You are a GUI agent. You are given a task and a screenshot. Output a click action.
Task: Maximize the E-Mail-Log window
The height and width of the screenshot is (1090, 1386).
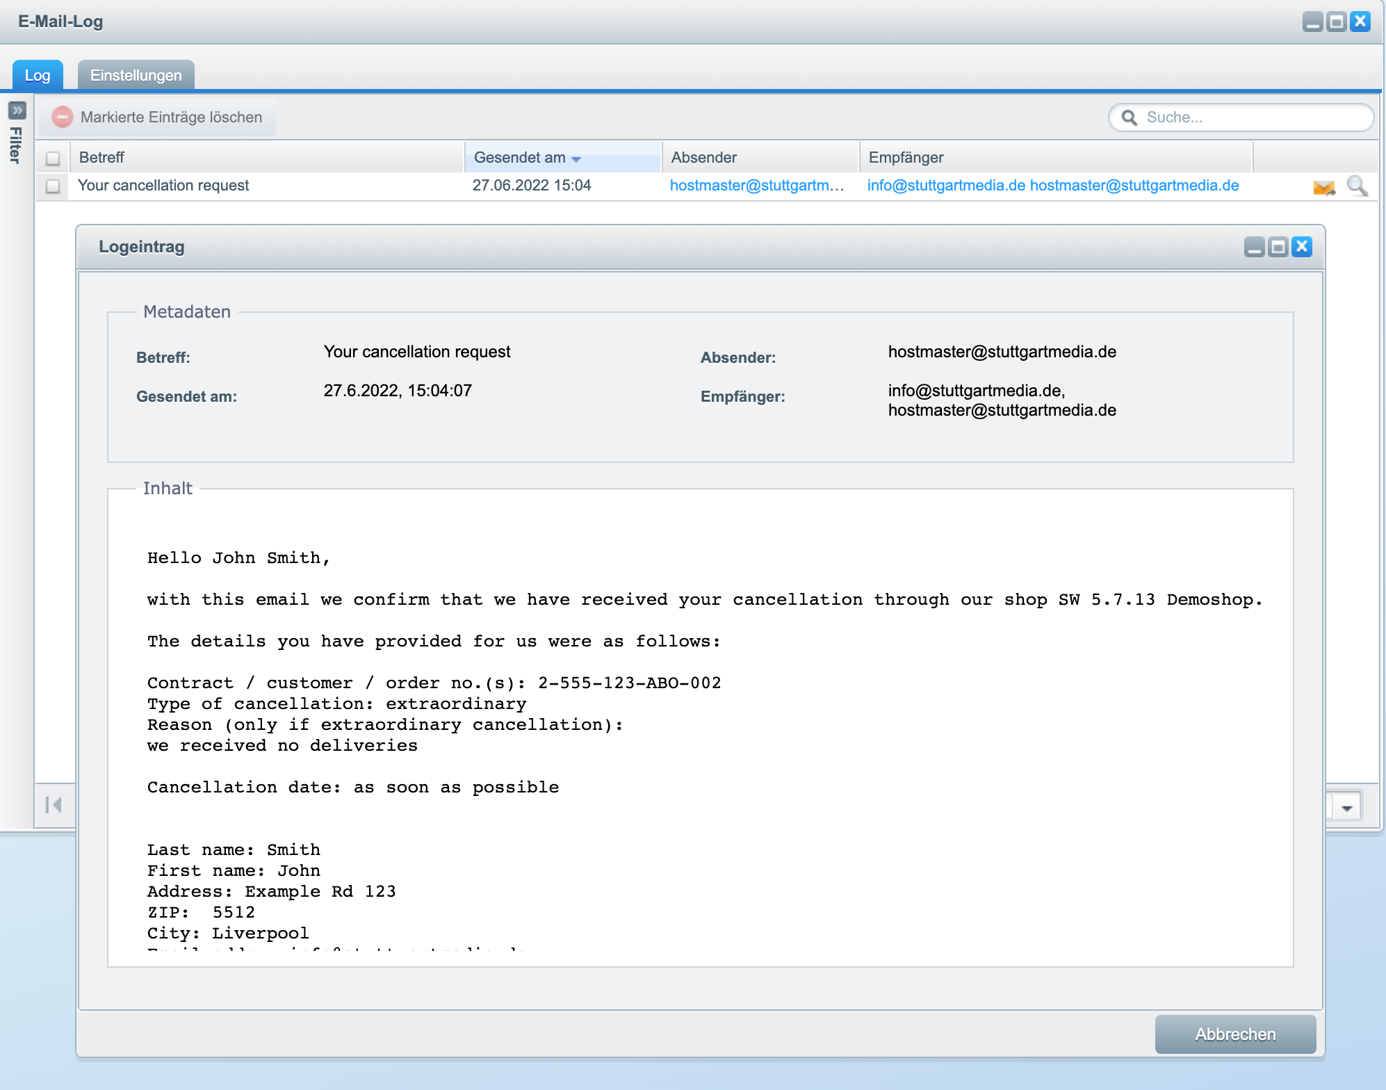coord(1336,22)
